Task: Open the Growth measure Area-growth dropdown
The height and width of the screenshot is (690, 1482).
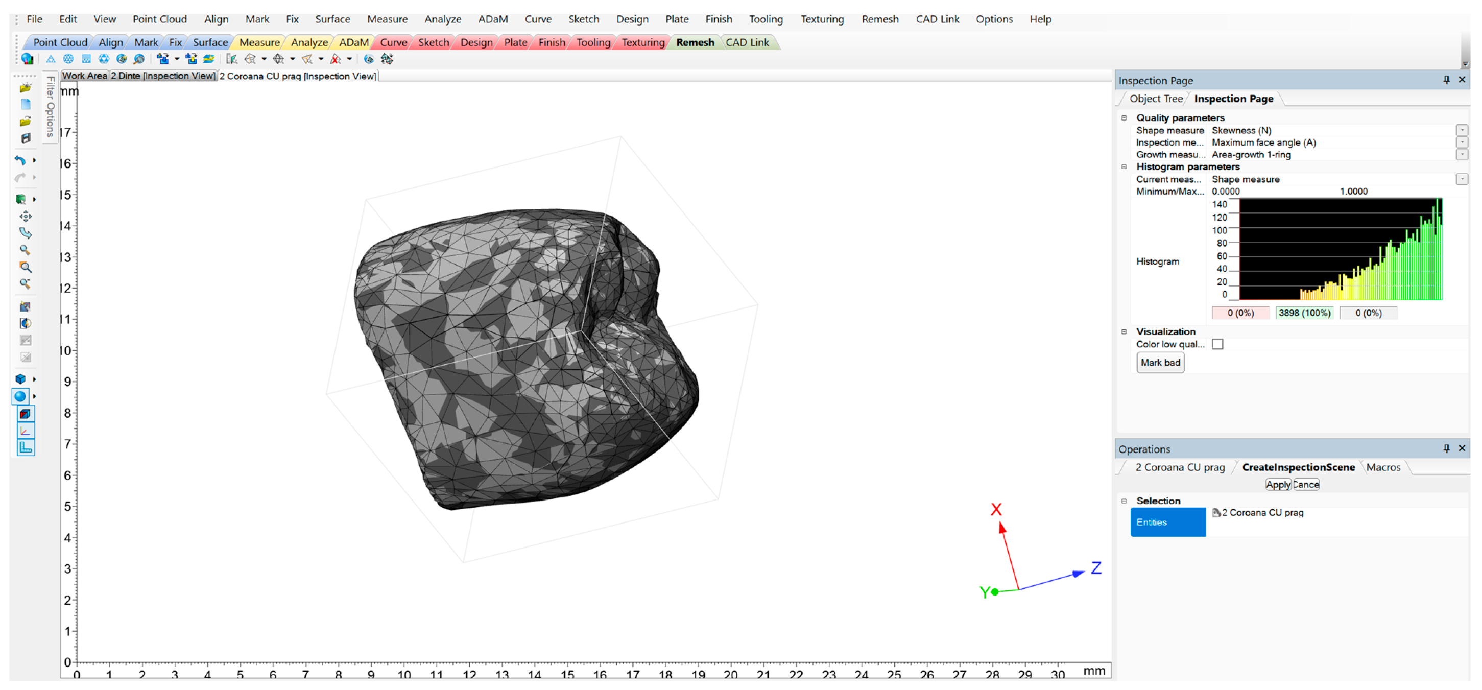Action: [x=1462, y=155]
